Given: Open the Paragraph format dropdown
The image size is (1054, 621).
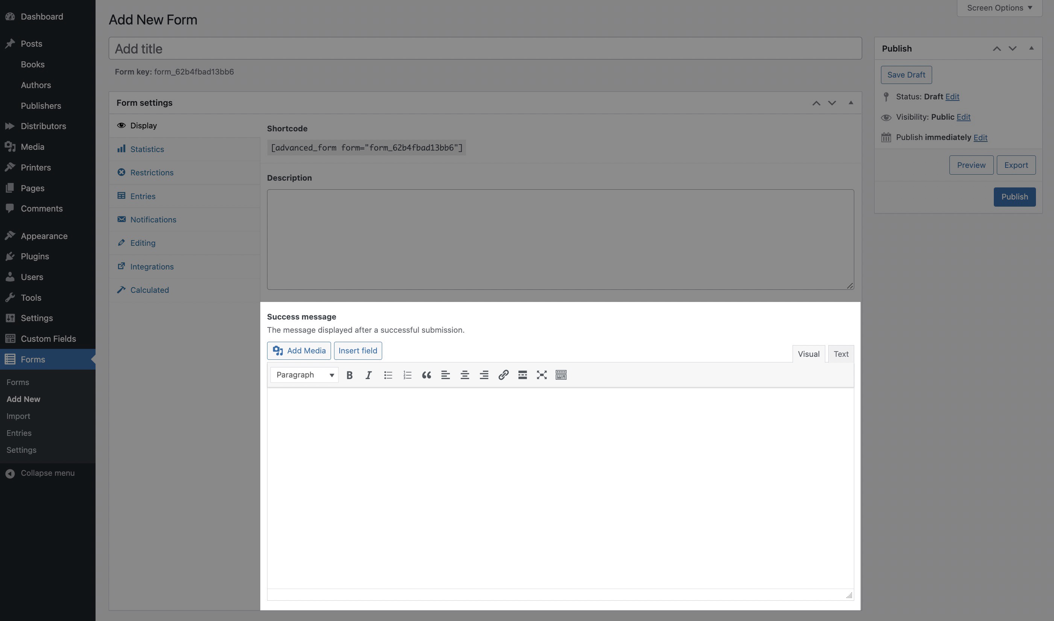Looking at the screenshot, I should [x=304, y=375].
